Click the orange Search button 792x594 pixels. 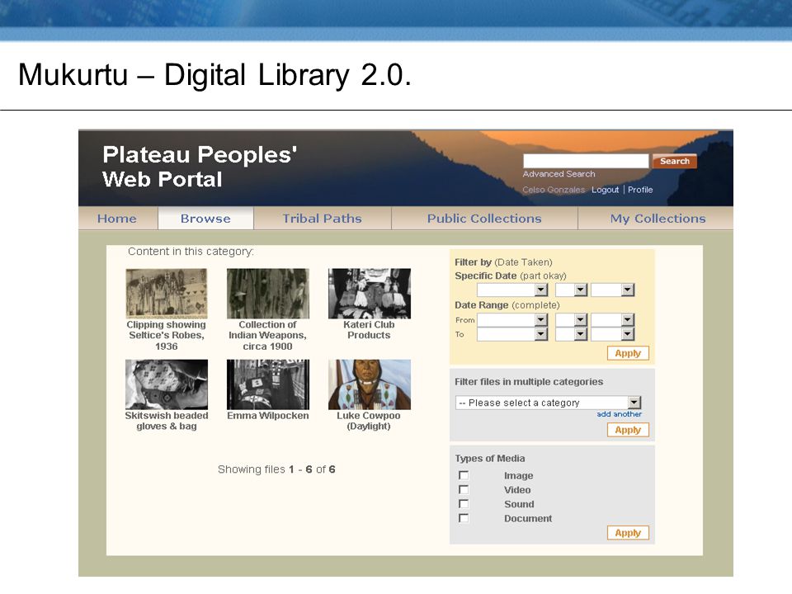(674, 161)
